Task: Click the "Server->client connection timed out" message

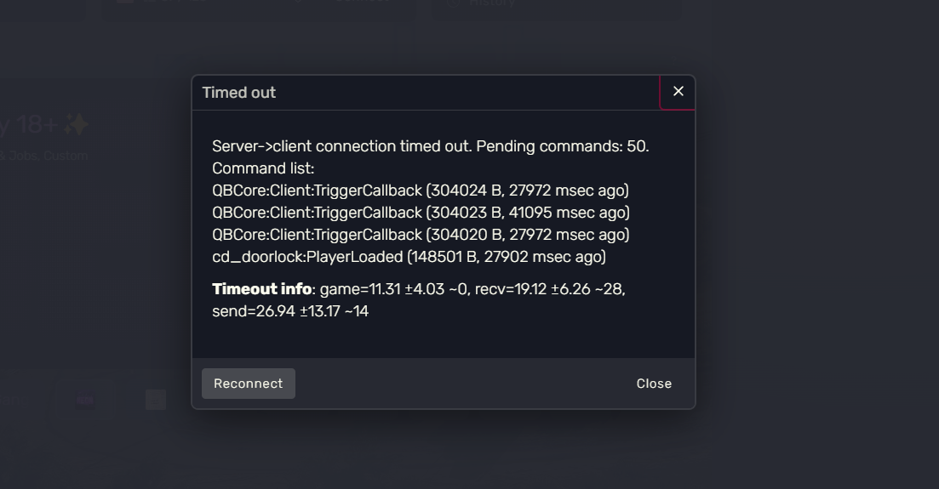Action: coord(341,146)
